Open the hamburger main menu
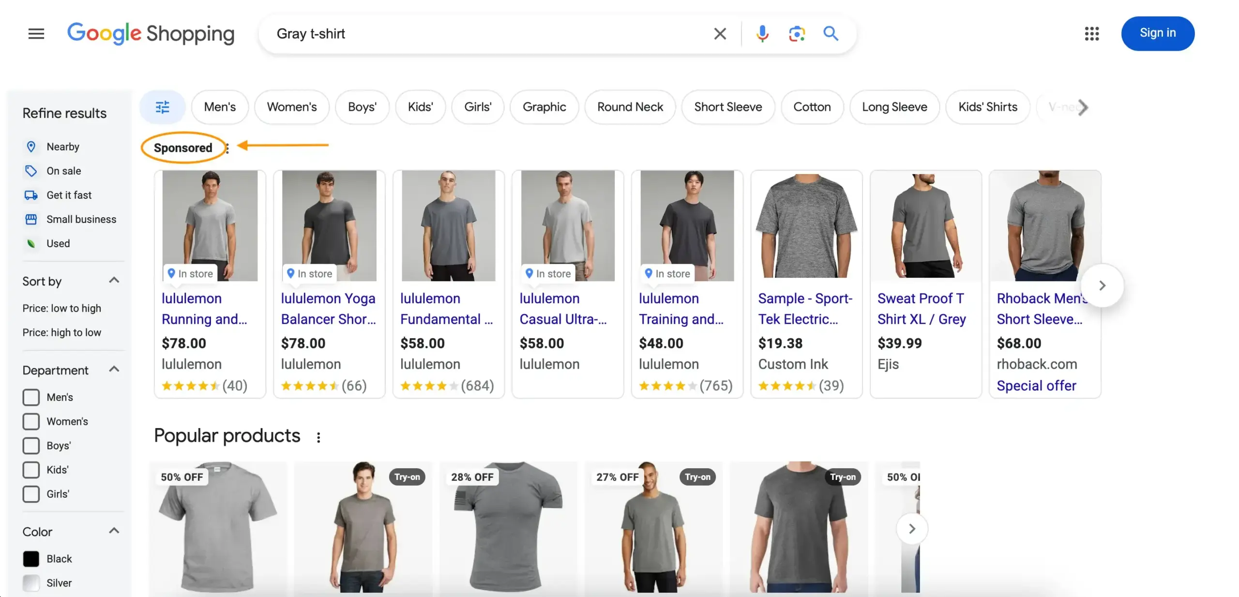Viewport: 1239px width, 597px height. (x=36, y=33)
